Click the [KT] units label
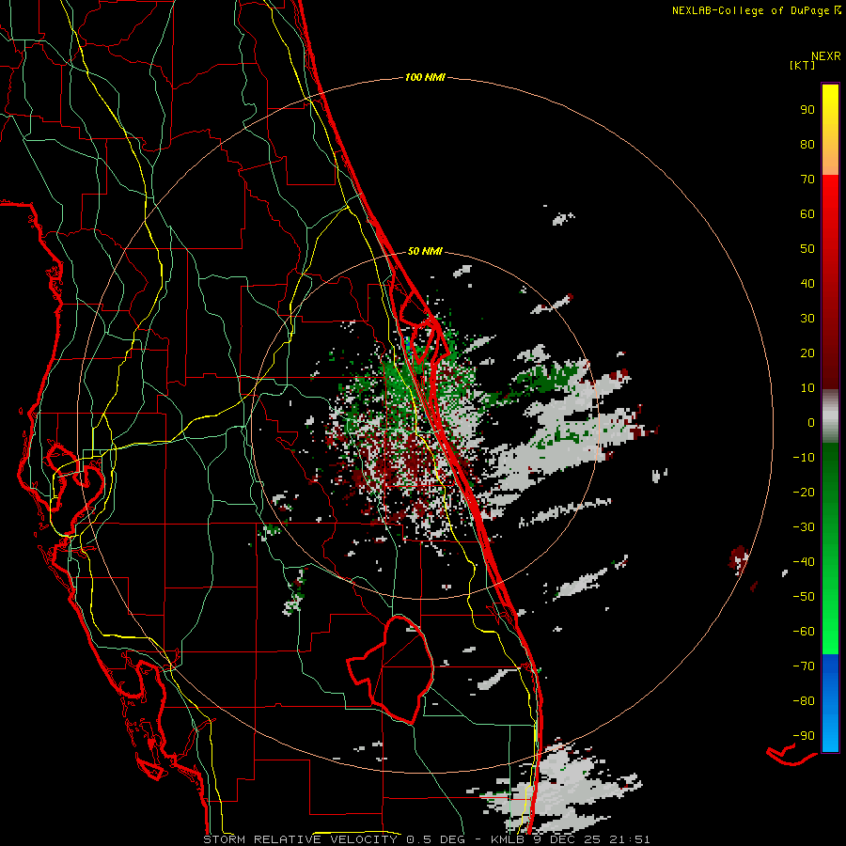Viewport: 846px width, 846px height. click(x=803, y=65)
